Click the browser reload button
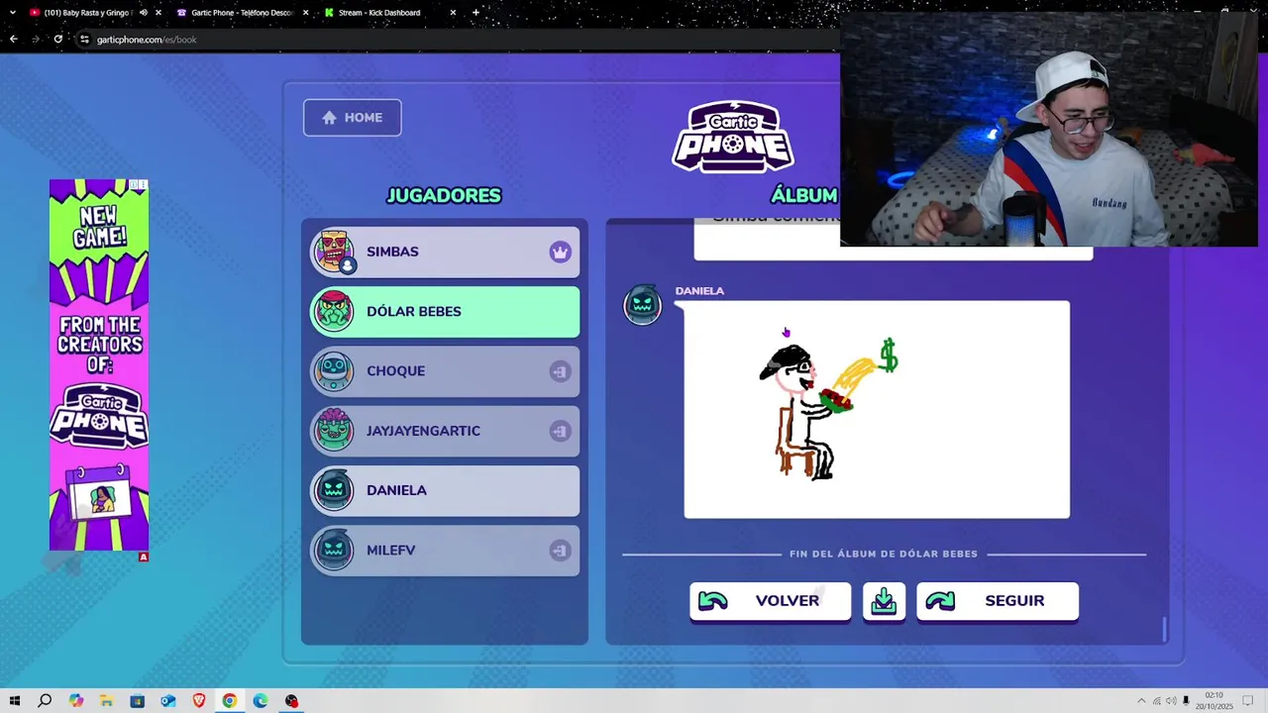The height and width of the screenshot is (713, 1268). pos(58,40)
